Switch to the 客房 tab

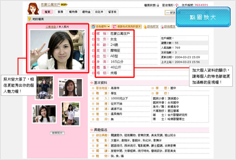coord(61,12)
